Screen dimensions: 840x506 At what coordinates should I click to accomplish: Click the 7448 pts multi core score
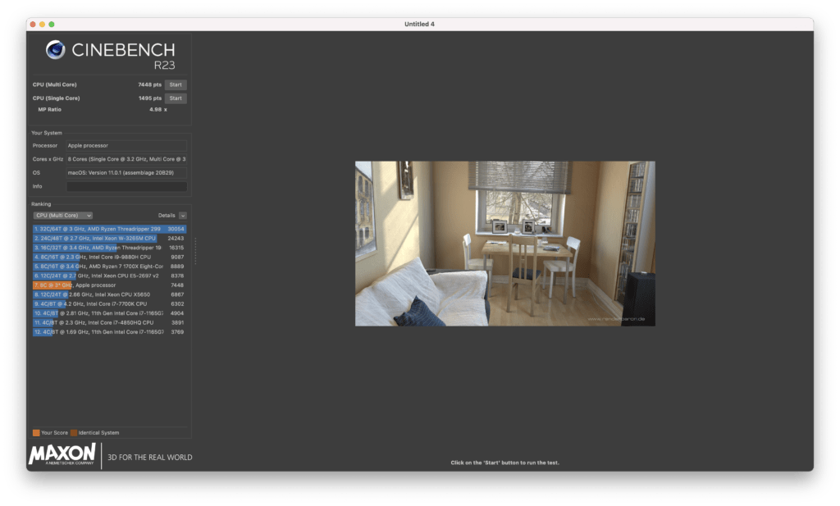coord(149,84)
